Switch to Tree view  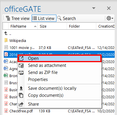[x=18, y=18]
